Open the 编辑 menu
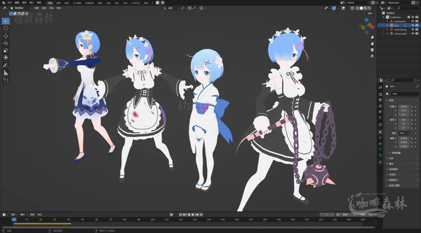This screenshot has width=421, height=233. tap(17, 3)
